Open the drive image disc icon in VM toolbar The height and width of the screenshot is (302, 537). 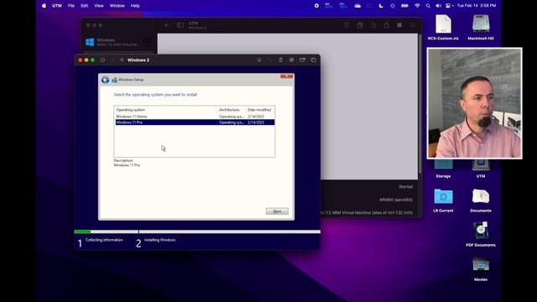point(291,60)
